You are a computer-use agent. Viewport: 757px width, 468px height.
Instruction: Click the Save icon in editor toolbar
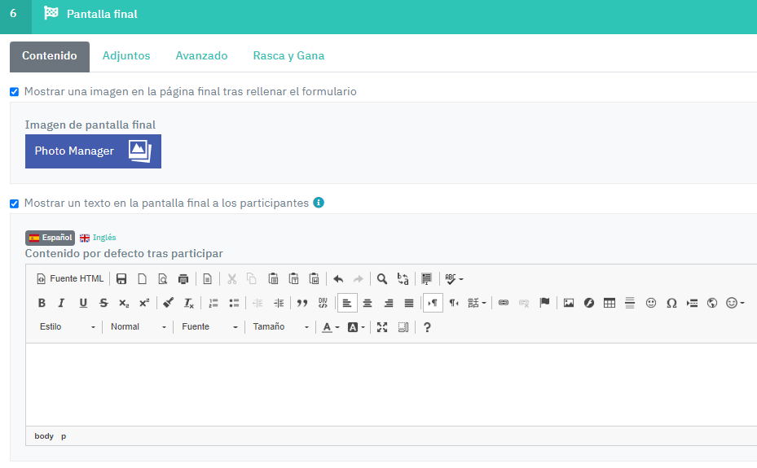(121, 278)
